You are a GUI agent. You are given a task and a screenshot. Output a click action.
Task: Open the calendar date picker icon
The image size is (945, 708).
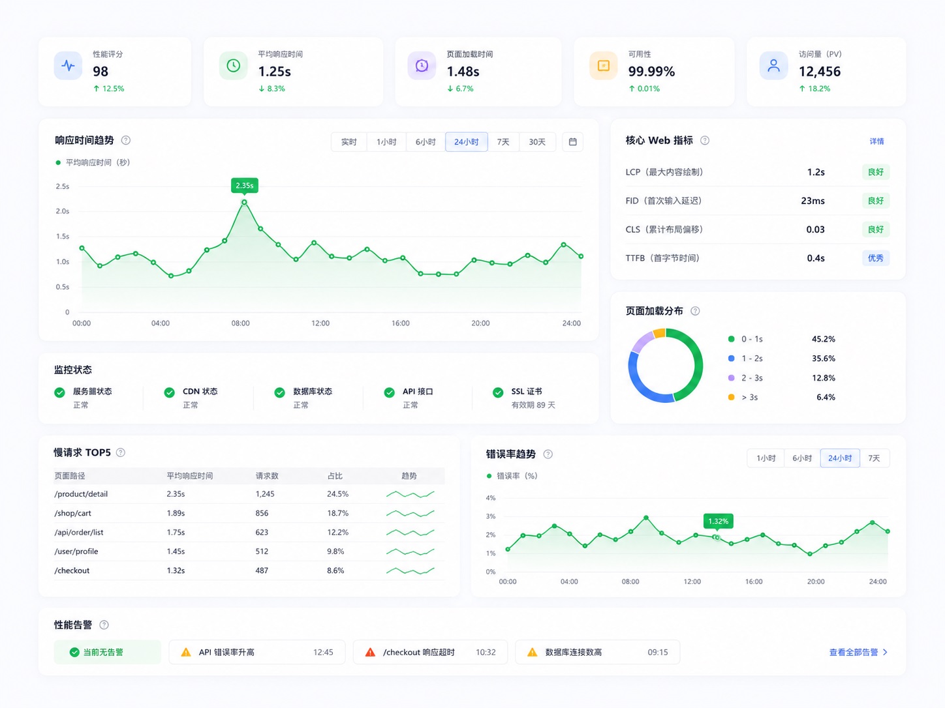[572, 141]
